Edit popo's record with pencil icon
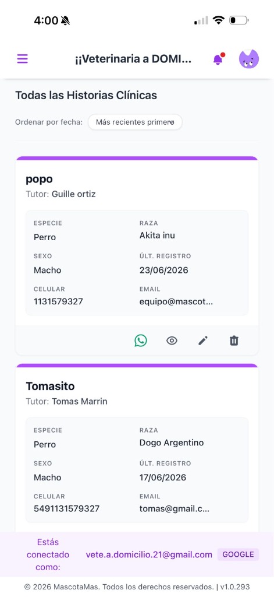Image resolution: width=274 pixels, height=597 pixels. click(x=203, y=340)
